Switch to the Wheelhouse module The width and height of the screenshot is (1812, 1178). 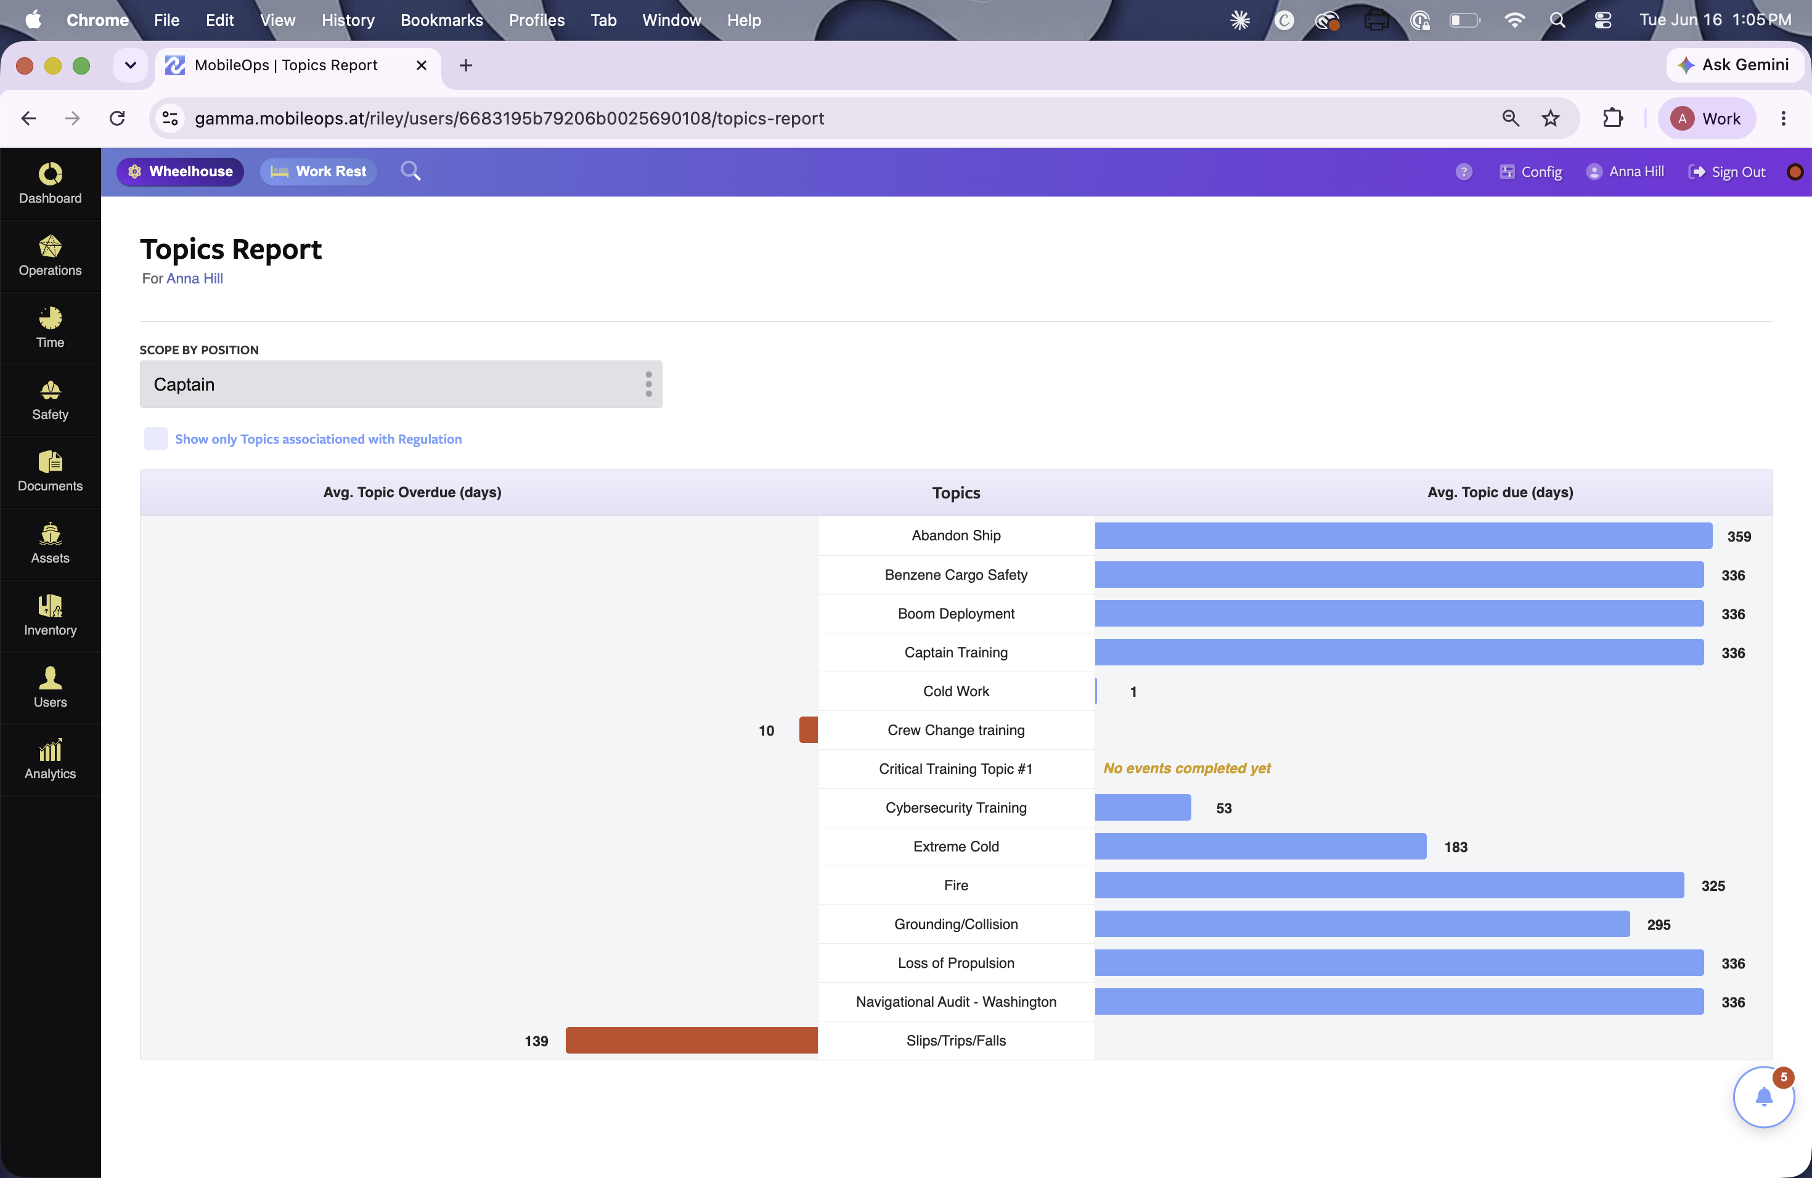point(181,171)
